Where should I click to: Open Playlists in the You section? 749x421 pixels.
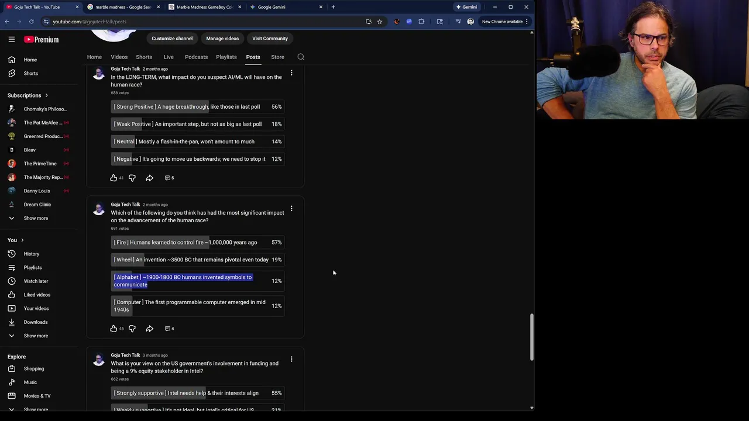click(x=32, y=268)
